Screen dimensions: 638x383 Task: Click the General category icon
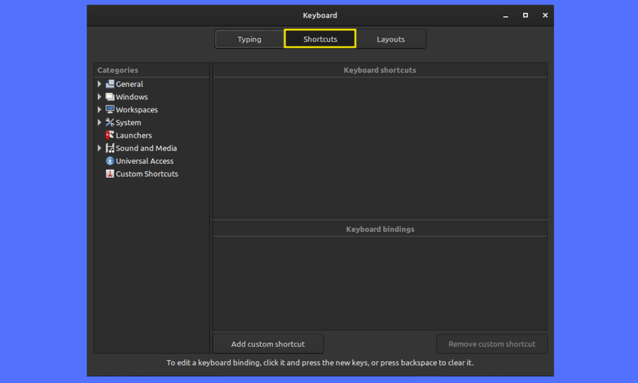(110, 84)
